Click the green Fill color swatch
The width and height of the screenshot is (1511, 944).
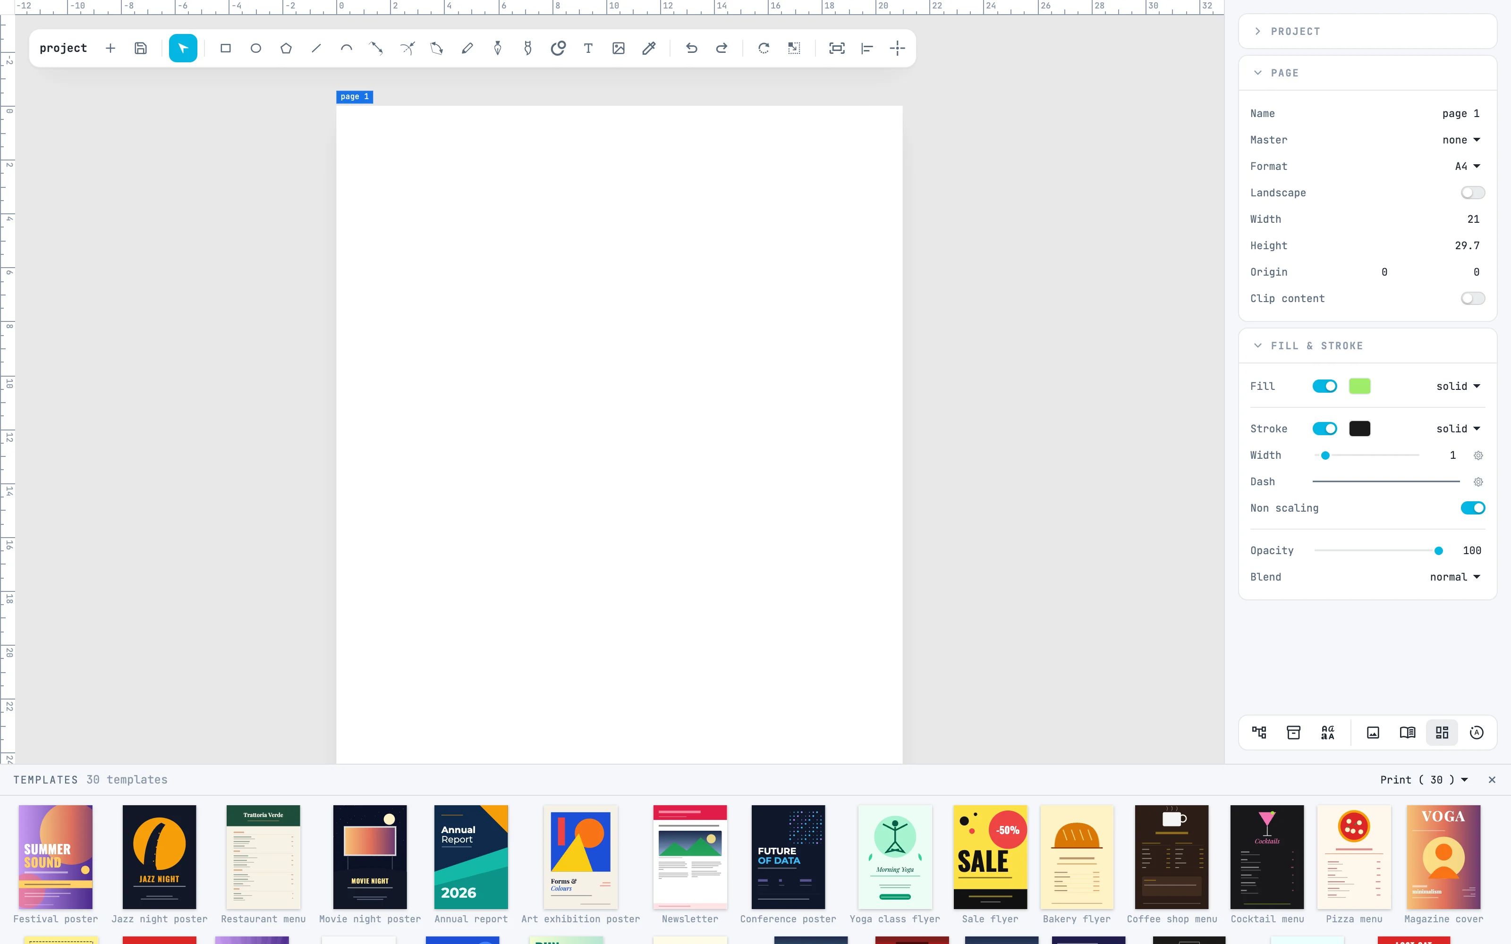1359,387
